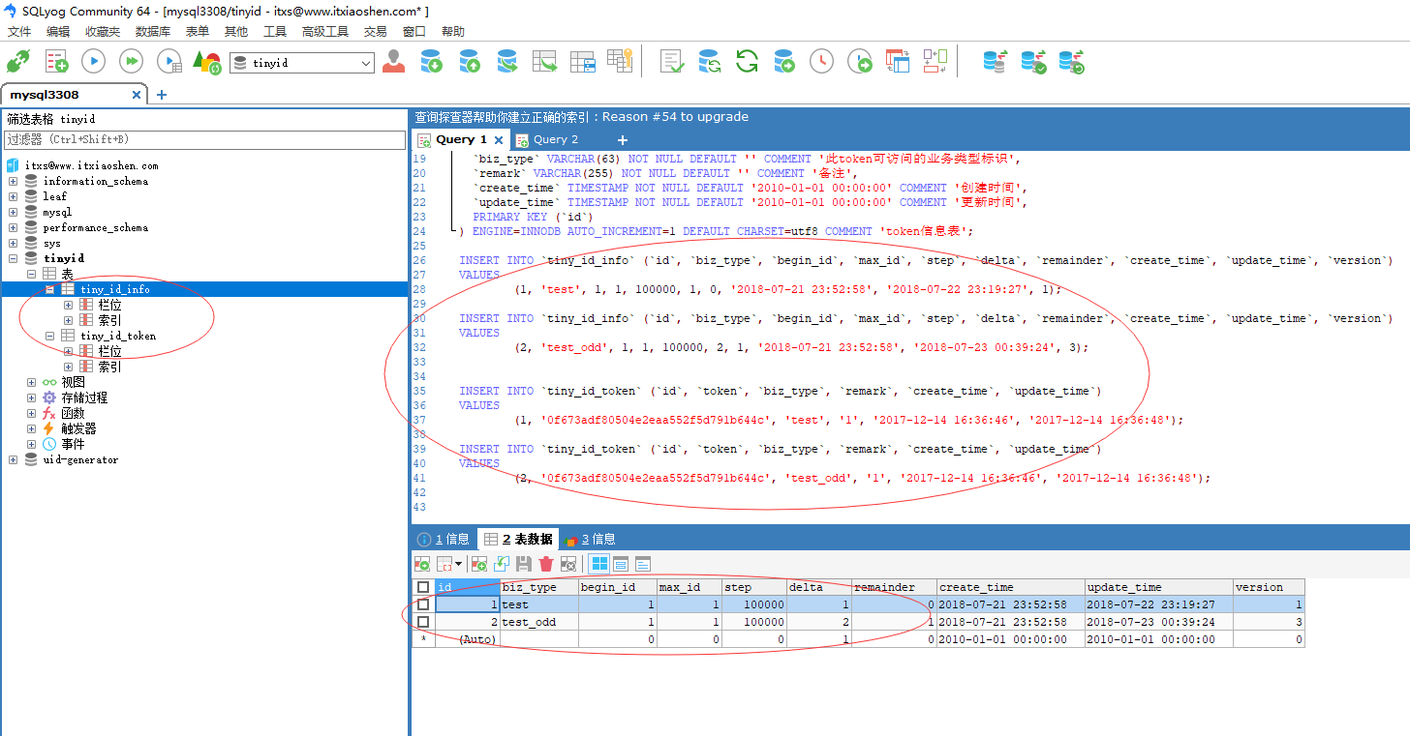Expand the information_schema database node
This screenshot has width=1410, height=736.
(x=14, y=181)
